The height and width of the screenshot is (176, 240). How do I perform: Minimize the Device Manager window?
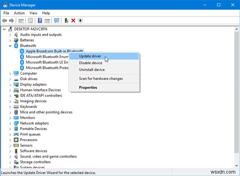click(x=205, y=5)
